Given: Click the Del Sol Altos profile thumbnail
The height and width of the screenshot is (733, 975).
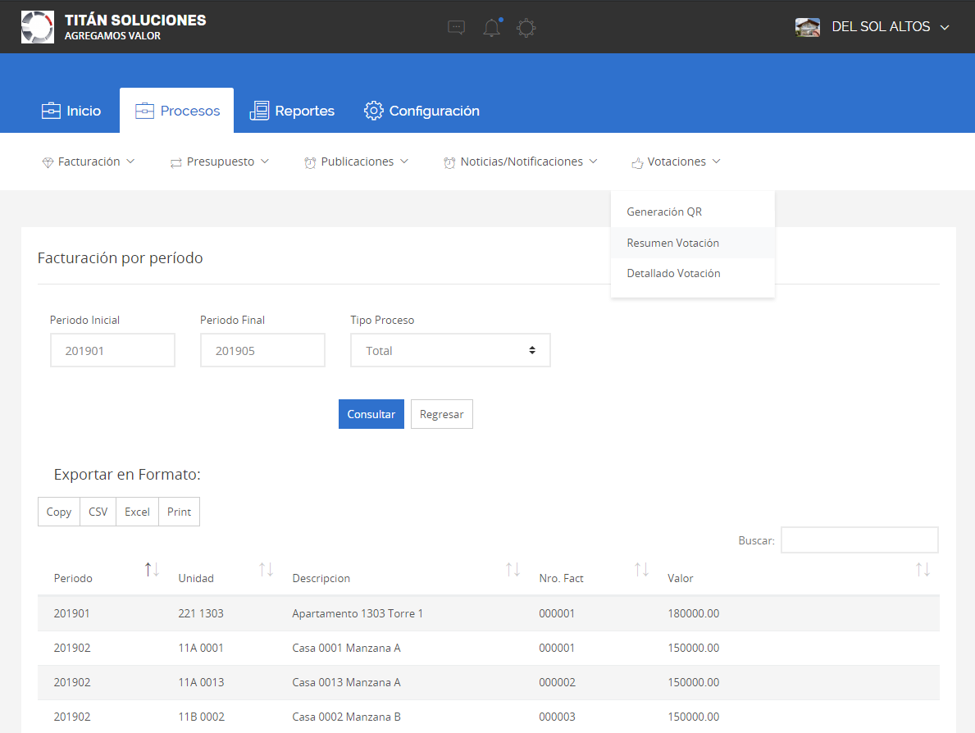Looking at the screenshot, I should coord(808,27).
